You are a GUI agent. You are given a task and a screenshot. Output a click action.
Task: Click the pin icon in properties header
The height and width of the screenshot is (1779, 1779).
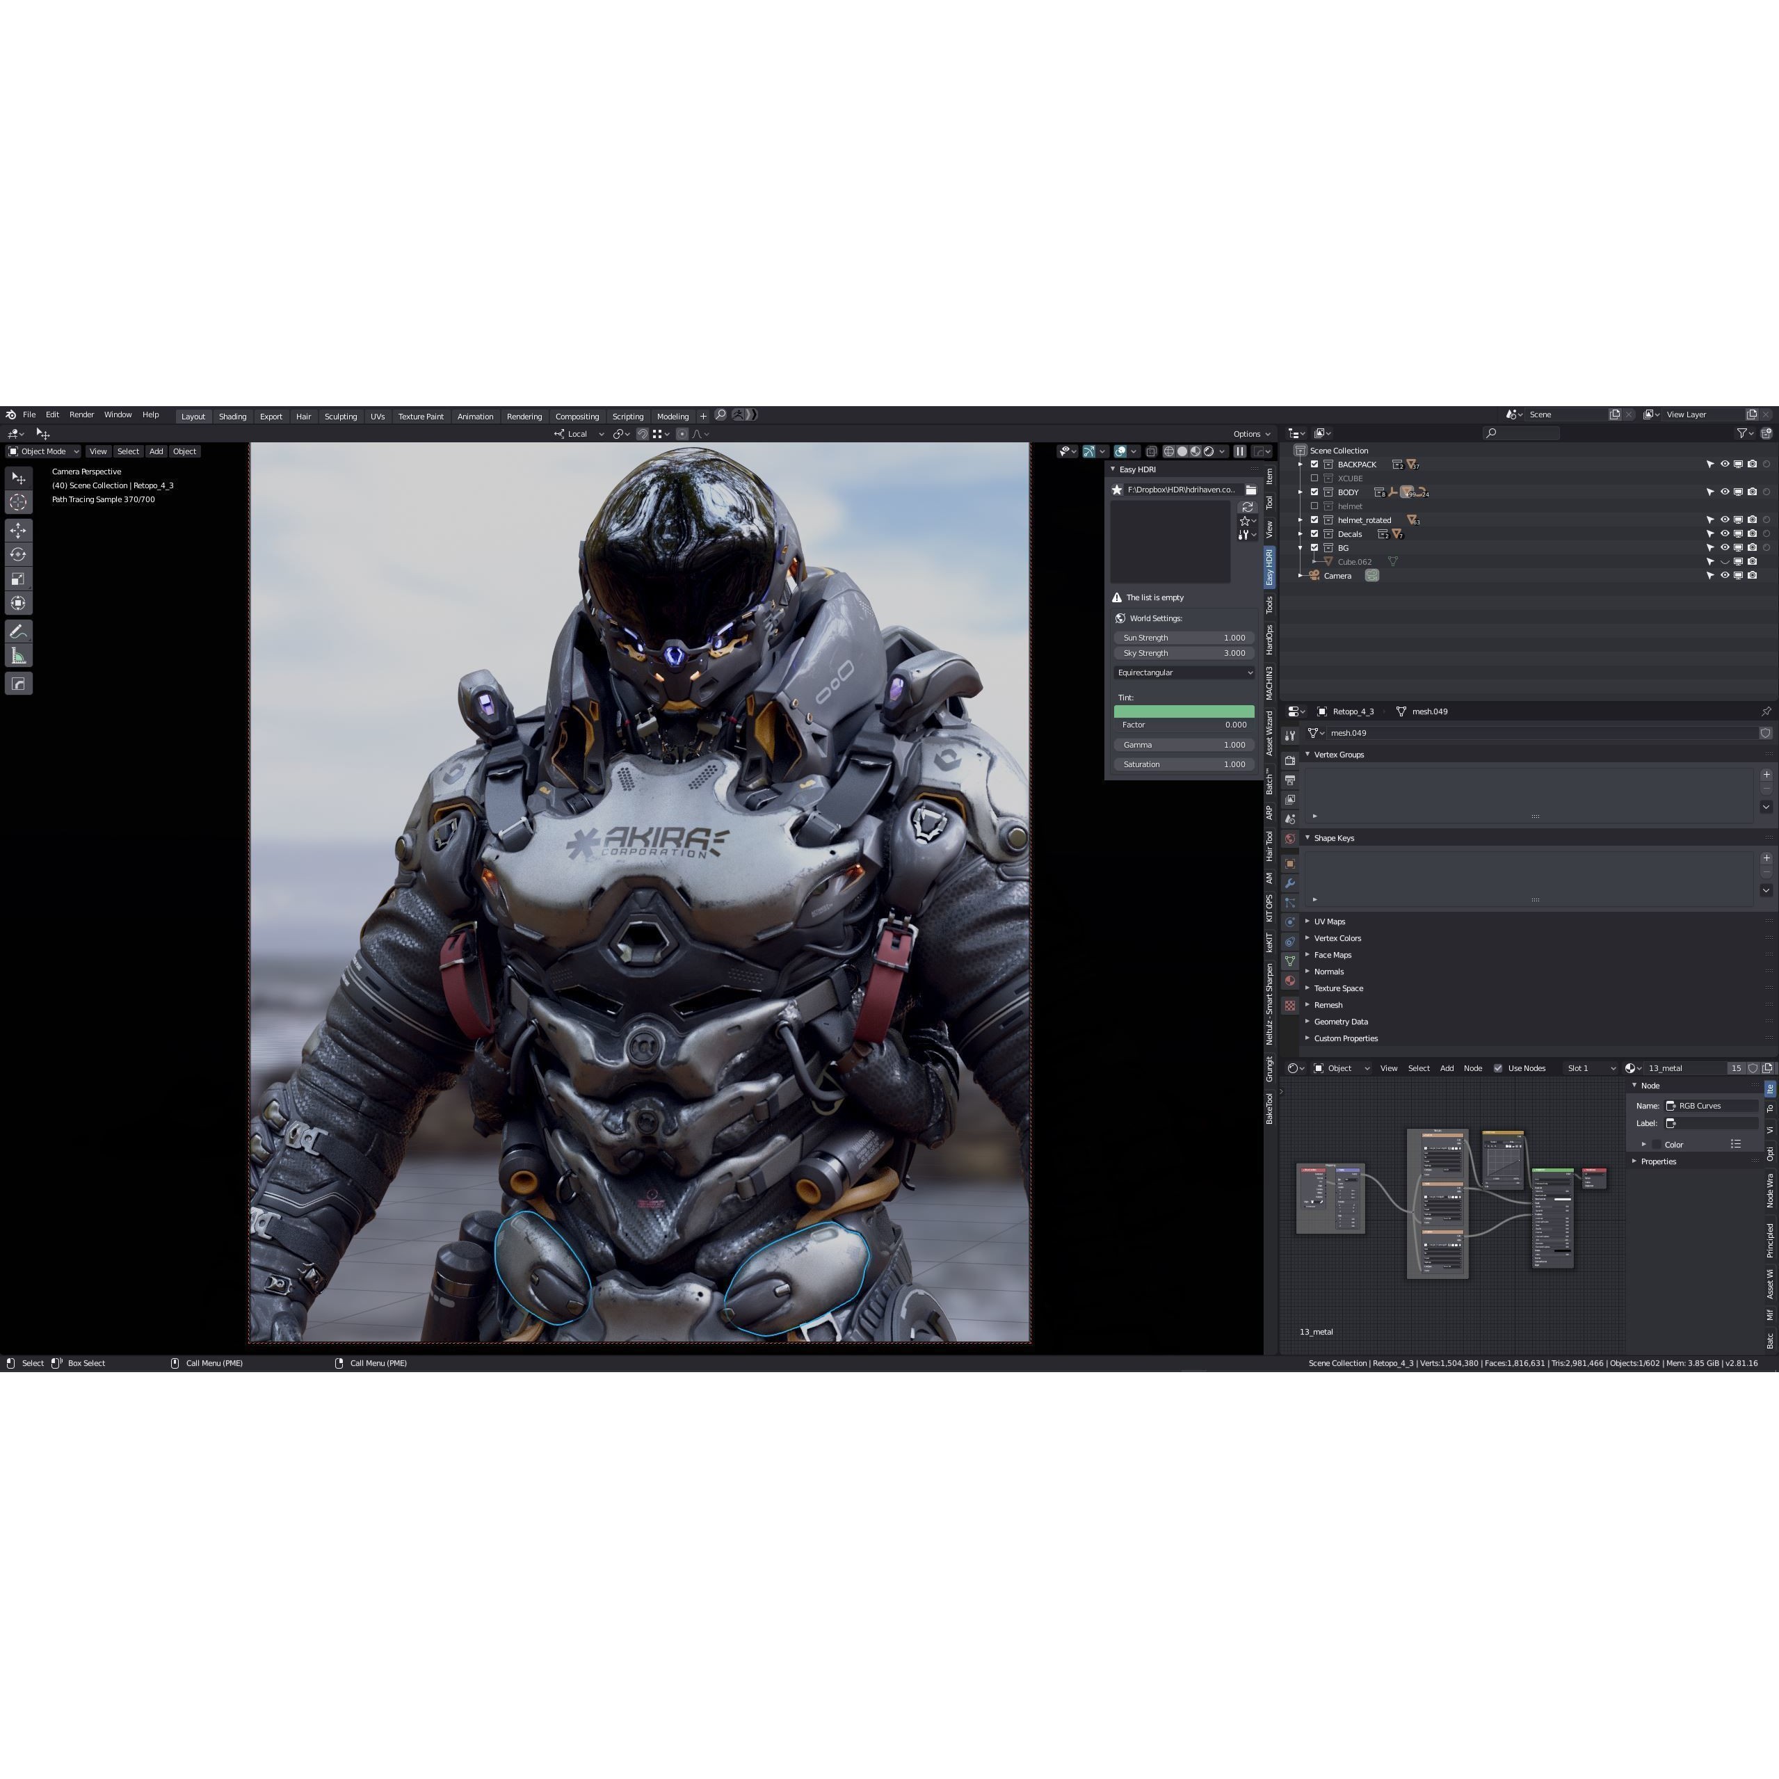[1766, 711]
